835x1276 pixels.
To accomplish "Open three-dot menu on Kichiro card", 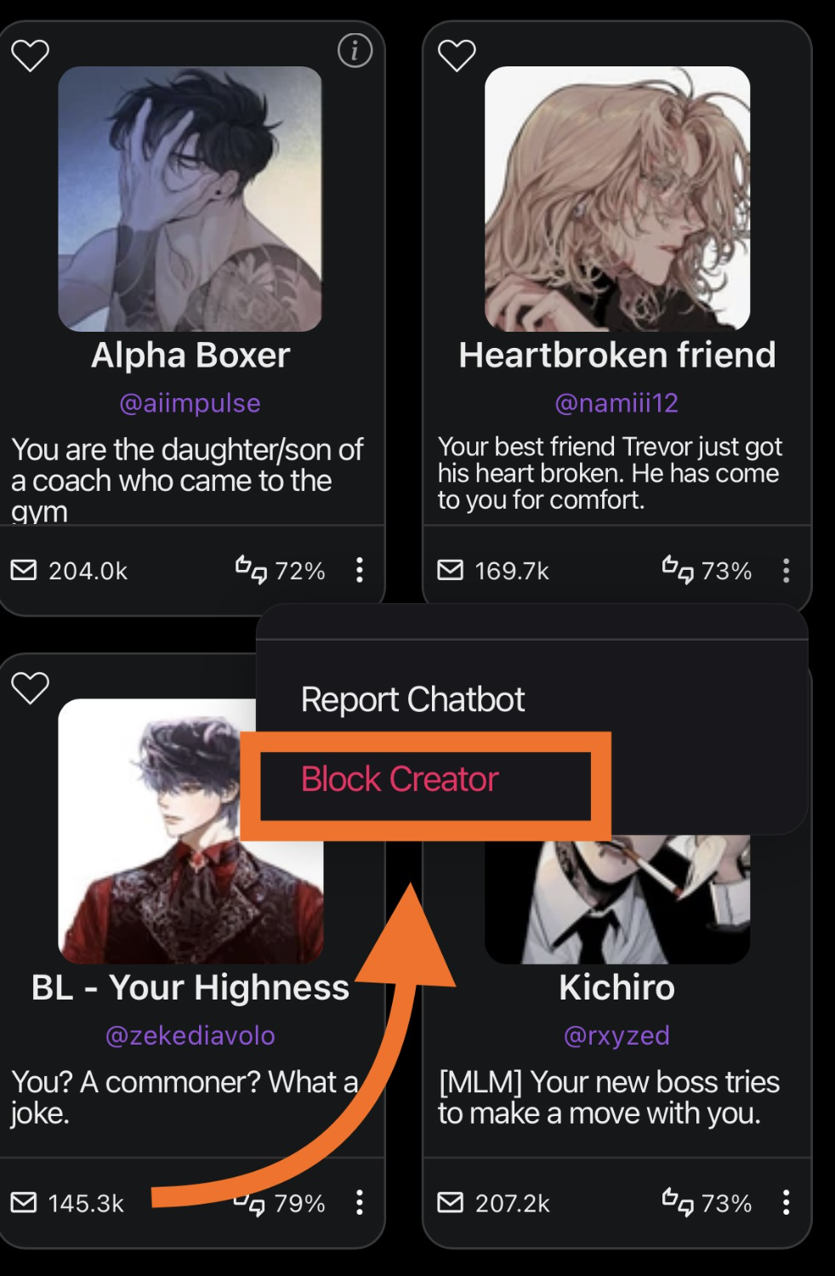I will [787, 1202].
